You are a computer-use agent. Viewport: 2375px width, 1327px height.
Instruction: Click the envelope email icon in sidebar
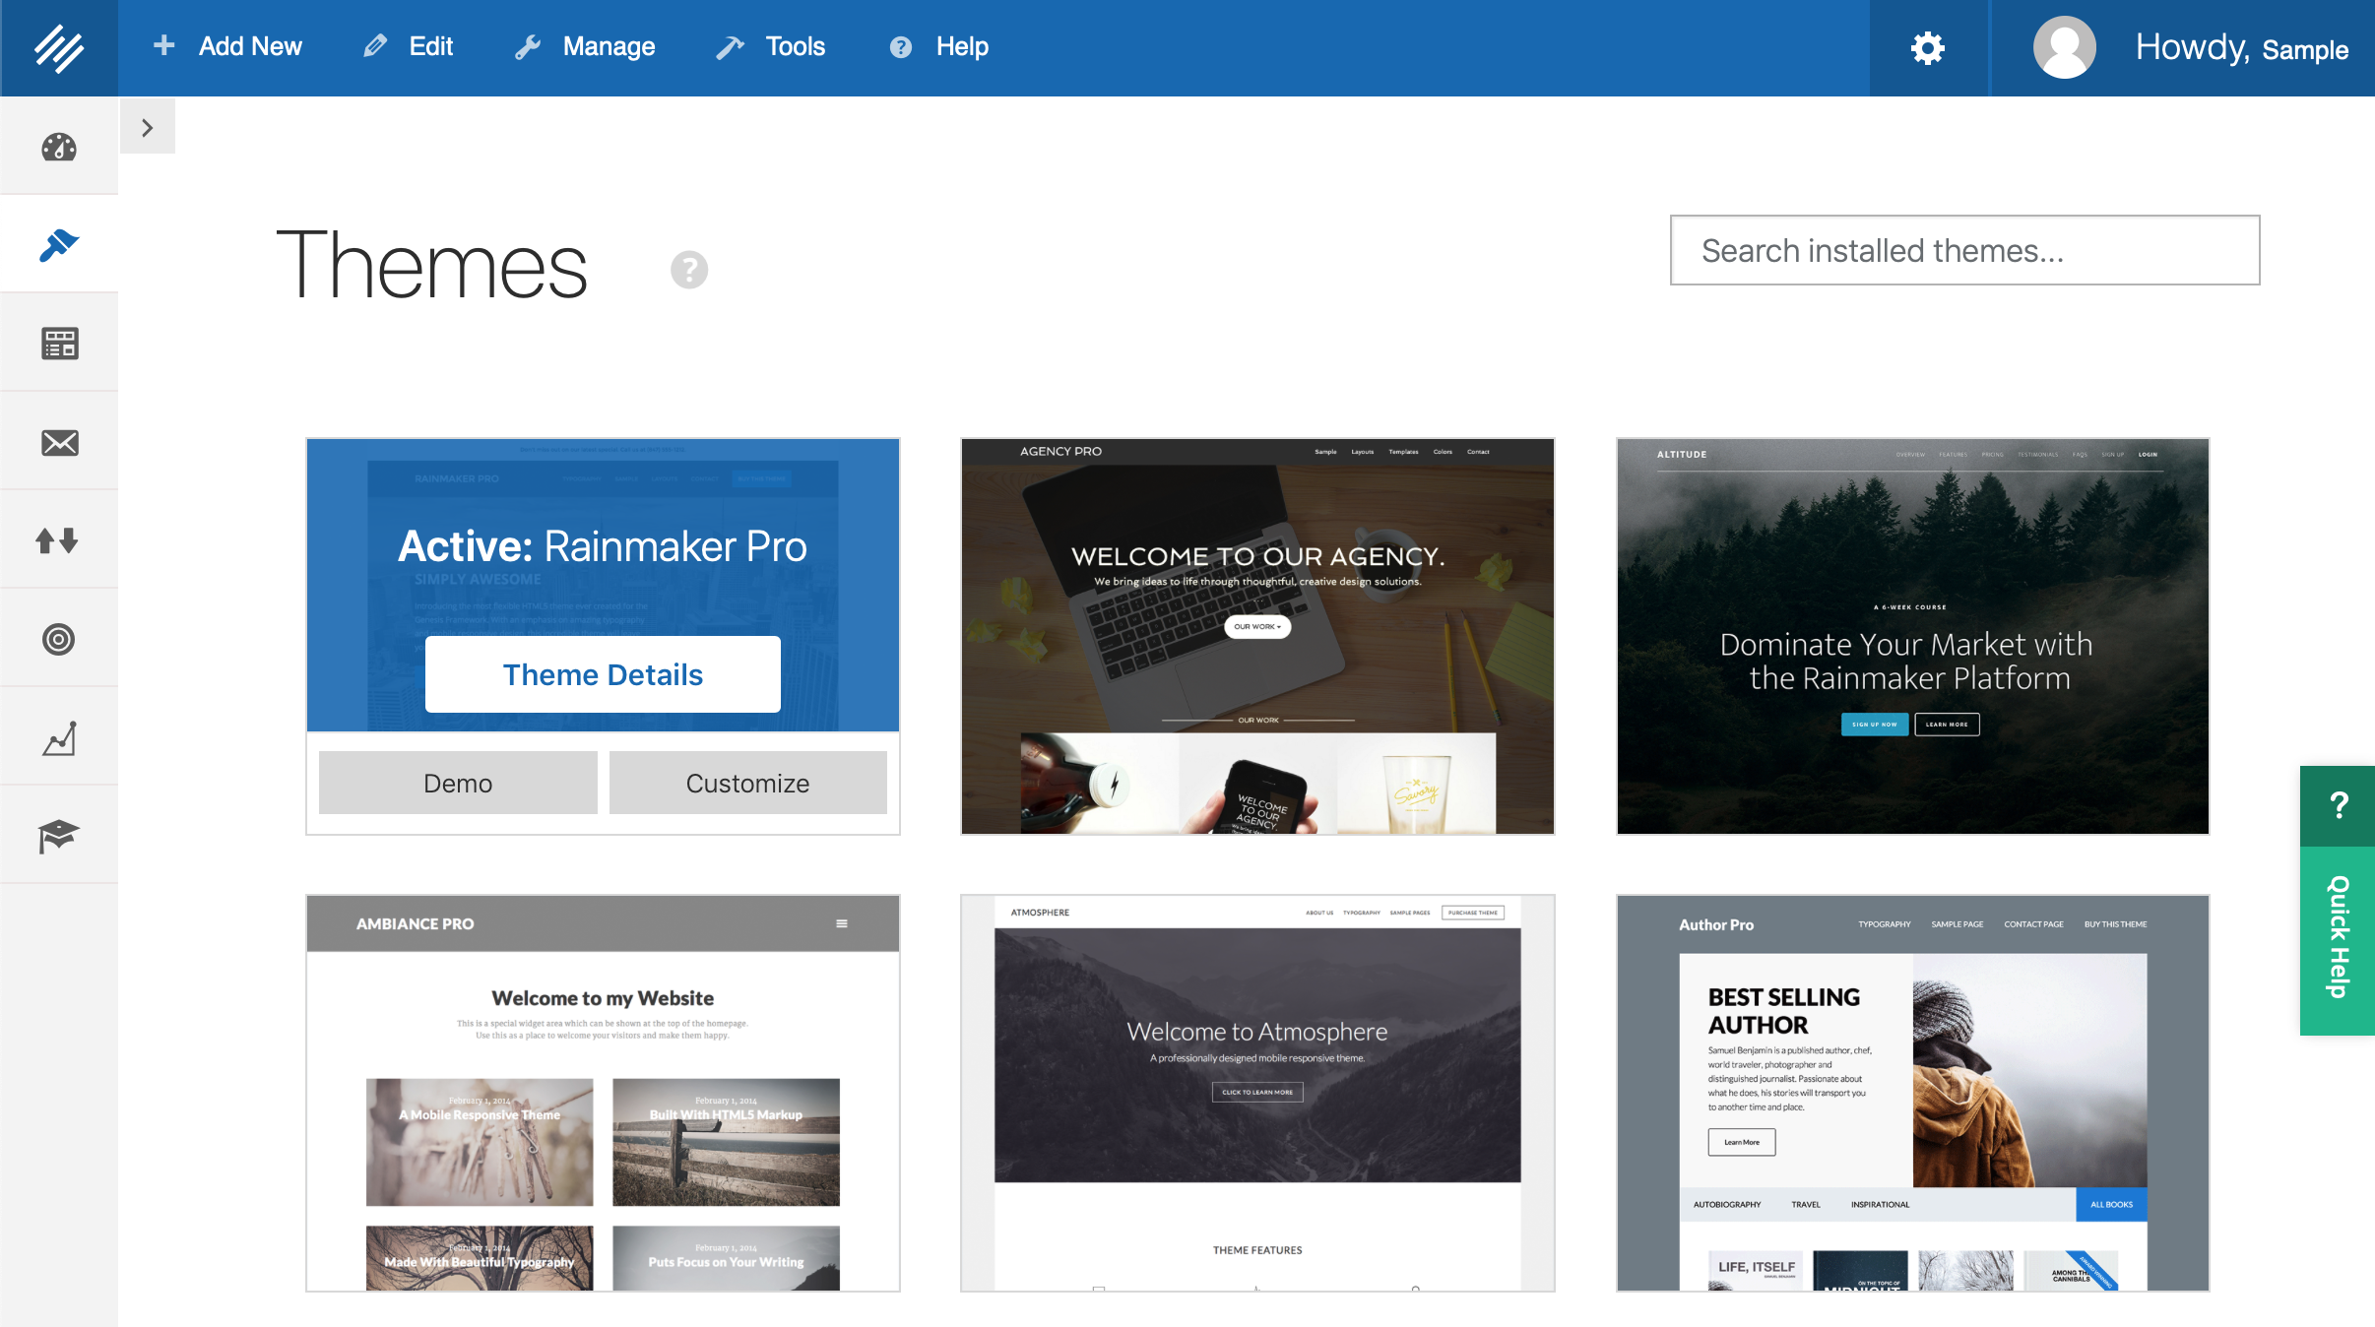coord(59,442)
